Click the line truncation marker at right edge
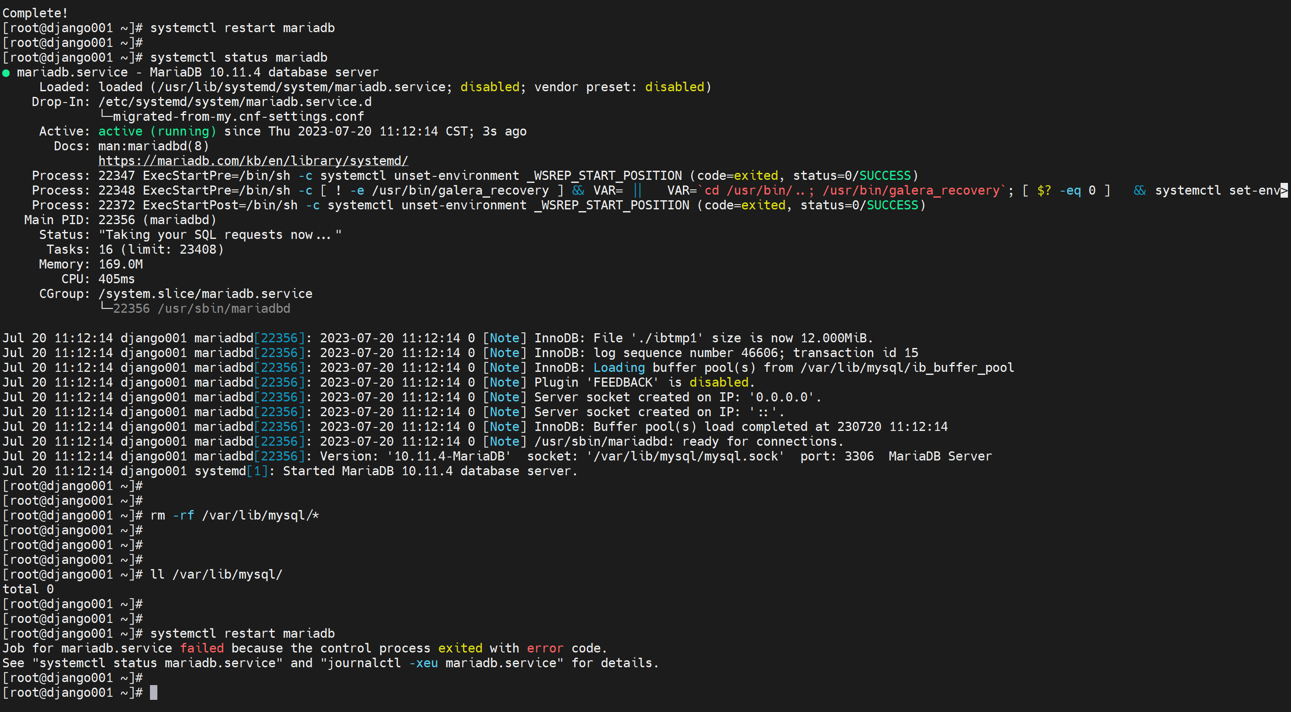 [1284, 190]
